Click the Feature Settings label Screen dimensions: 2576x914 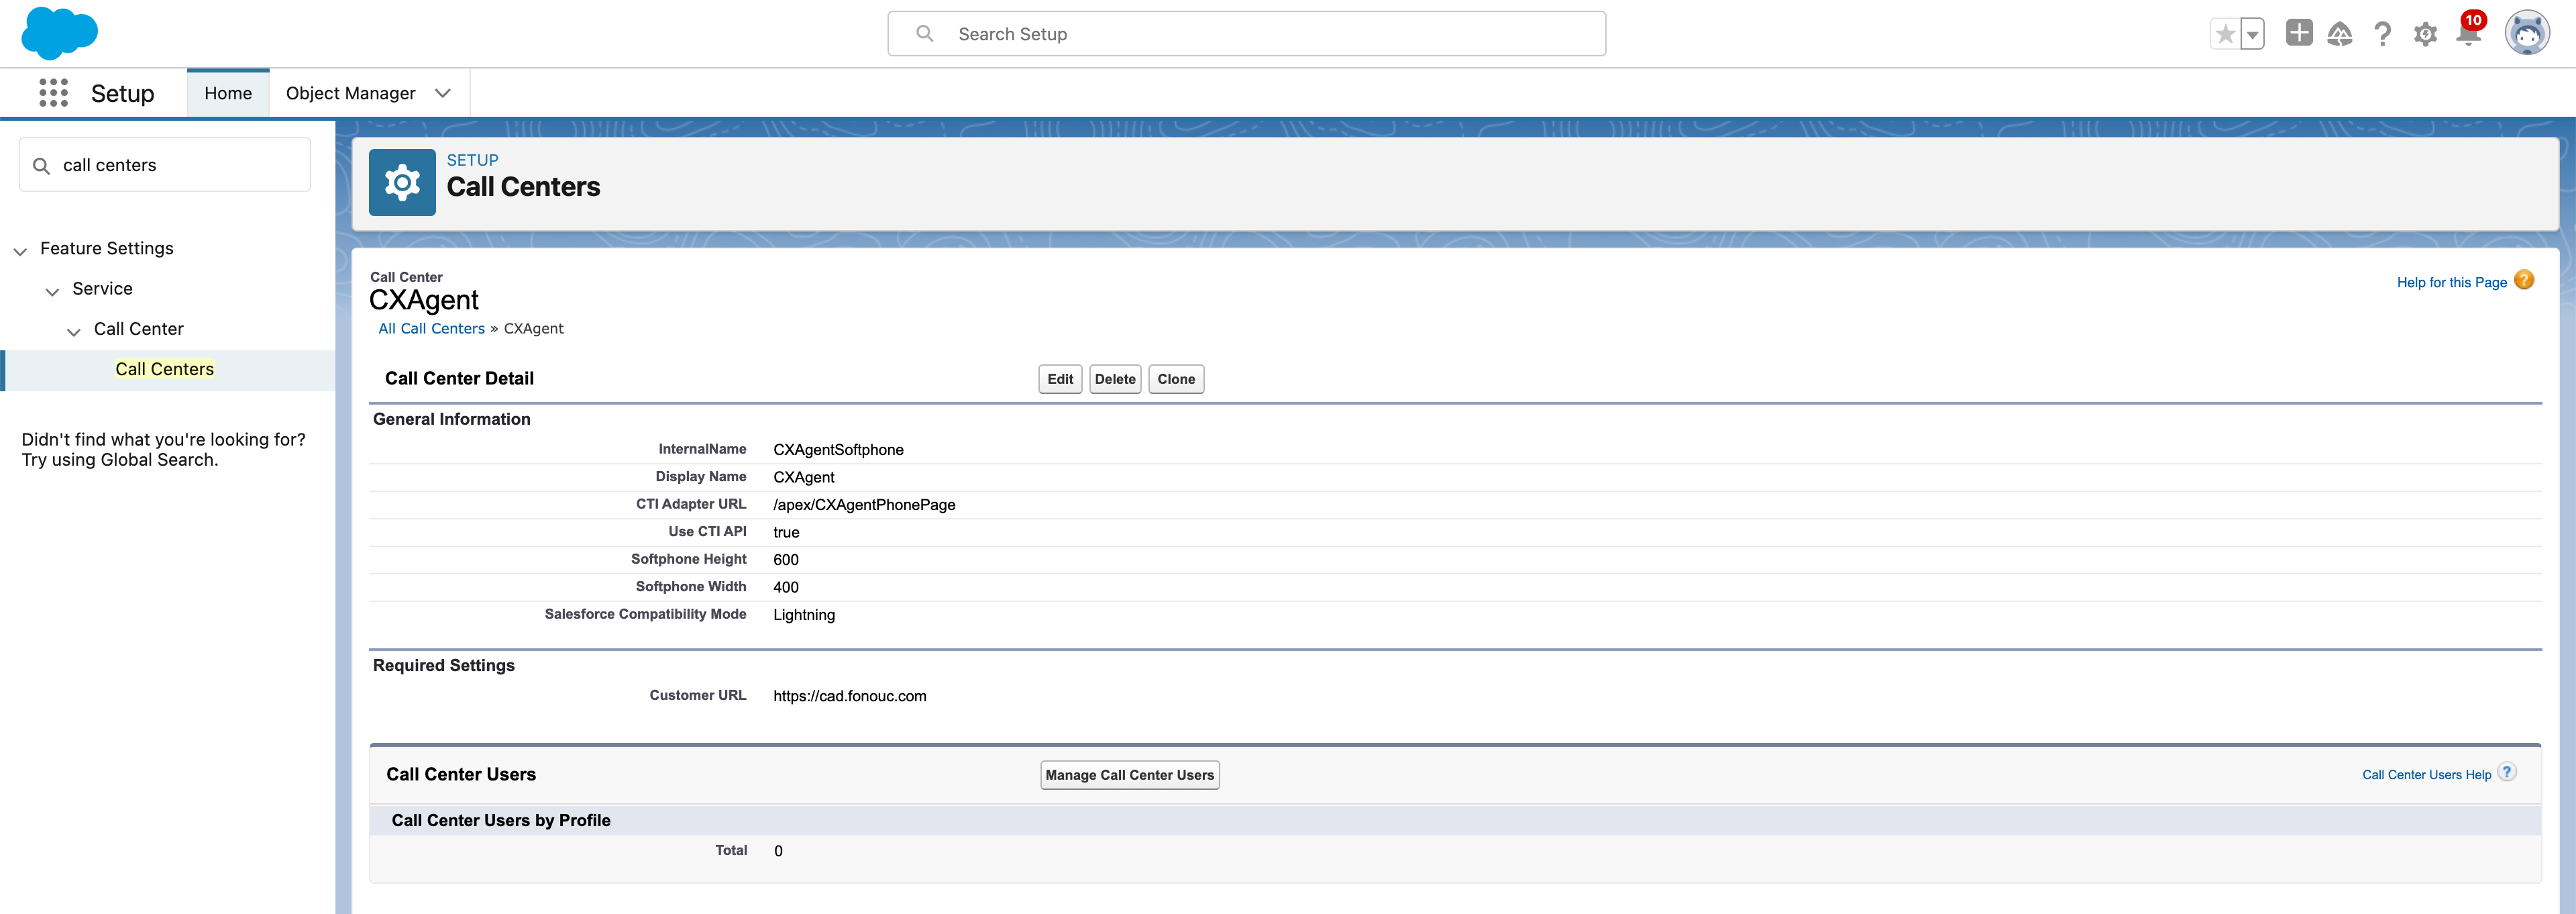coord(107,248)
